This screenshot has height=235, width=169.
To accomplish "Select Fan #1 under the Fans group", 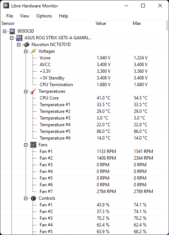I will tap(83, 151).
